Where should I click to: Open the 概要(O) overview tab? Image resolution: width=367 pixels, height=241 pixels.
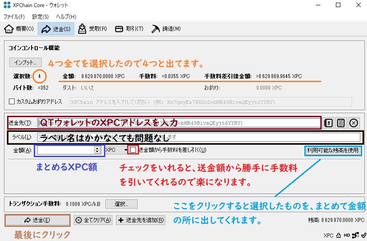(19, 29)
